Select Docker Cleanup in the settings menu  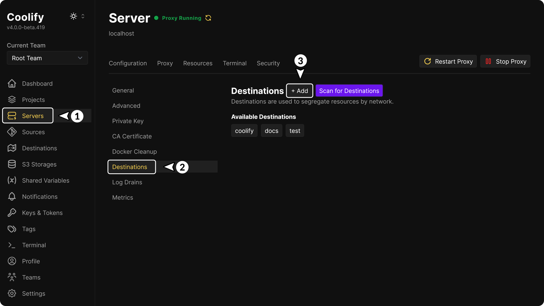(x=134, y=152)
